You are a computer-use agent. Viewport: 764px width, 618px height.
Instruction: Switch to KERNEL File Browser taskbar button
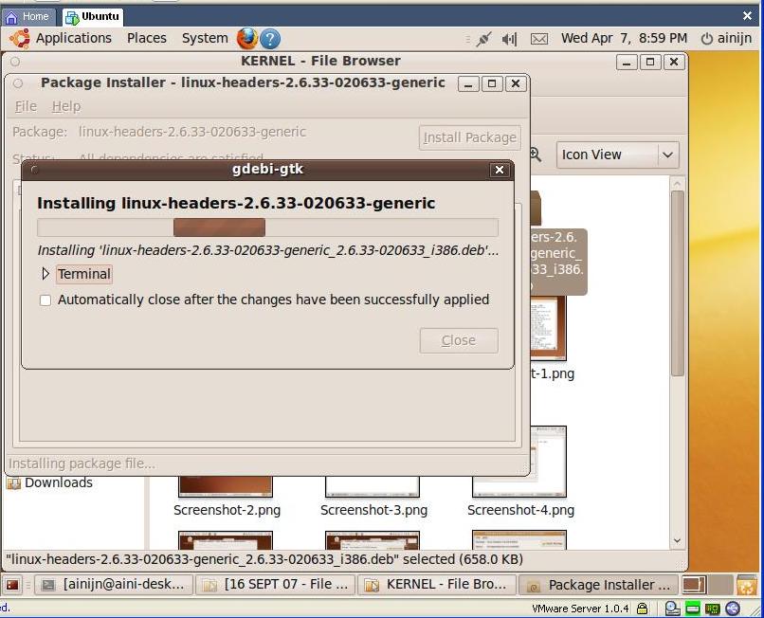[x=437, y=585]
